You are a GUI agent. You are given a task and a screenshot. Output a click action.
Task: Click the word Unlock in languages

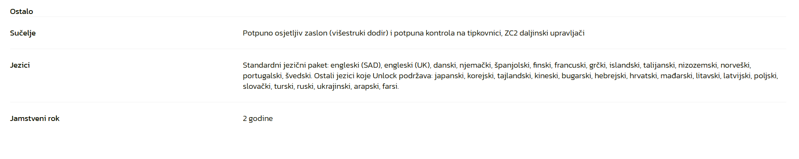point(385,76)
